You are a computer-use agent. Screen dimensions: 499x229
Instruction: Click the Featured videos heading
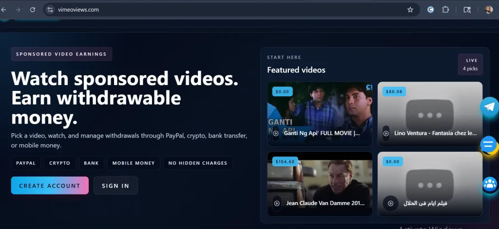click(x=296, y=70)
